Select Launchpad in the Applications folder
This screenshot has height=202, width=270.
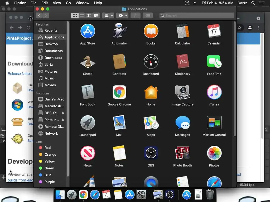(88, 123)
